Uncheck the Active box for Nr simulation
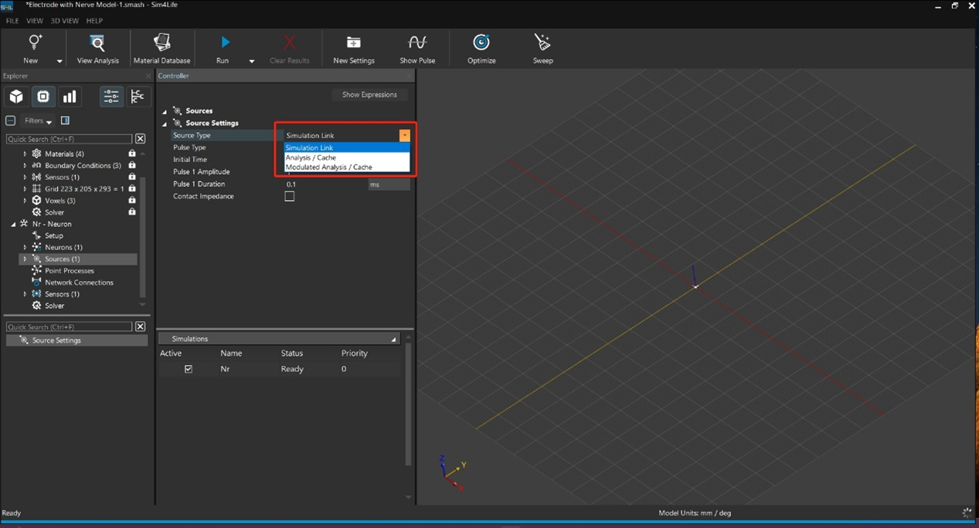Screen dimensions: 979x528 (x=189, y=369)
